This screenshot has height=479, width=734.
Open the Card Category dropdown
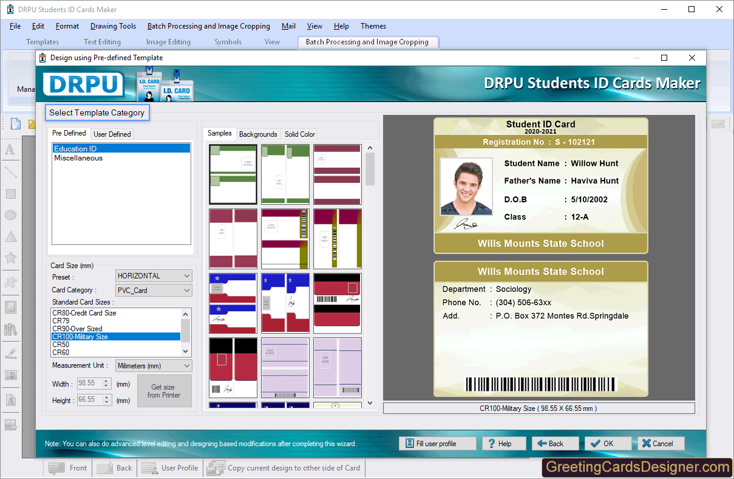click(x=154, y=290)
